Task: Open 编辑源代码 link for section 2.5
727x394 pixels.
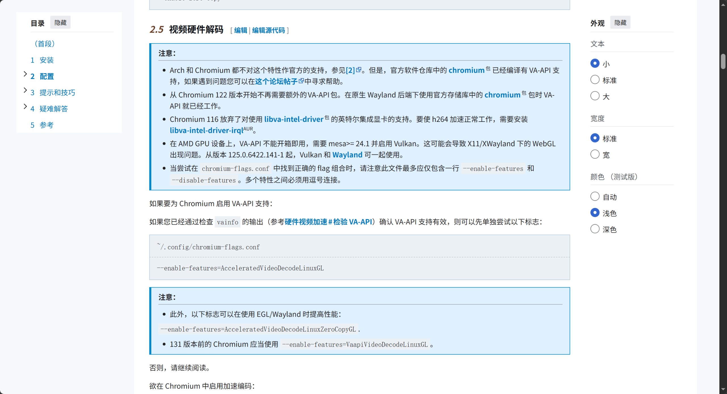Action: (x=268, y=30)
